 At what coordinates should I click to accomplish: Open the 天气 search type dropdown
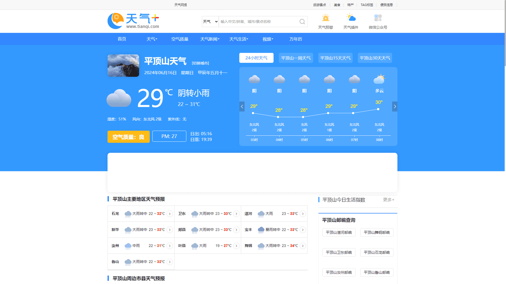(x=210, y=22)
